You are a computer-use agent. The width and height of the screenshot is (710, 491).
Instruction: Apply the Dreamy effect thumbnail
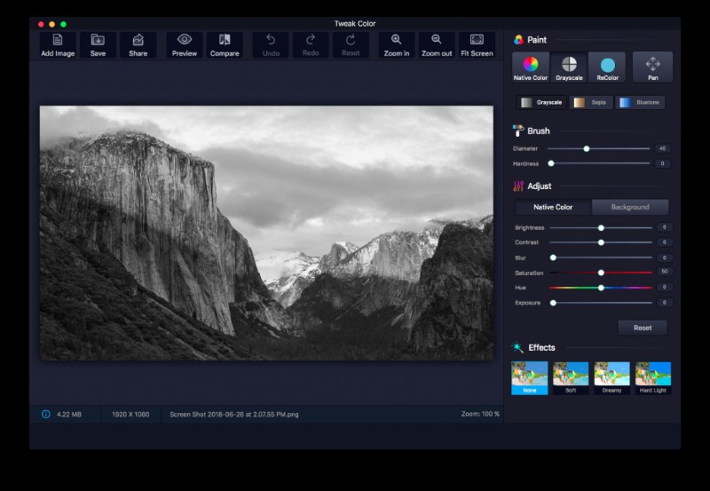pyautogui.click(x=611, y=377)
